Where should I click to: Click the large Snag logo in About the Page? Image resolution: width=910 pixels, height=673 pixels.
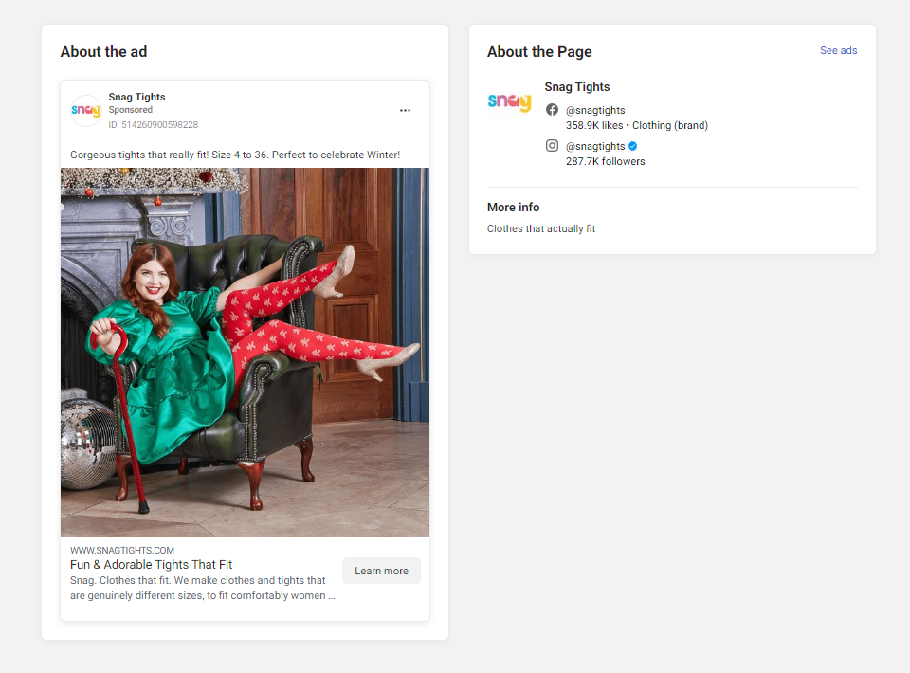tap(509, 101)
